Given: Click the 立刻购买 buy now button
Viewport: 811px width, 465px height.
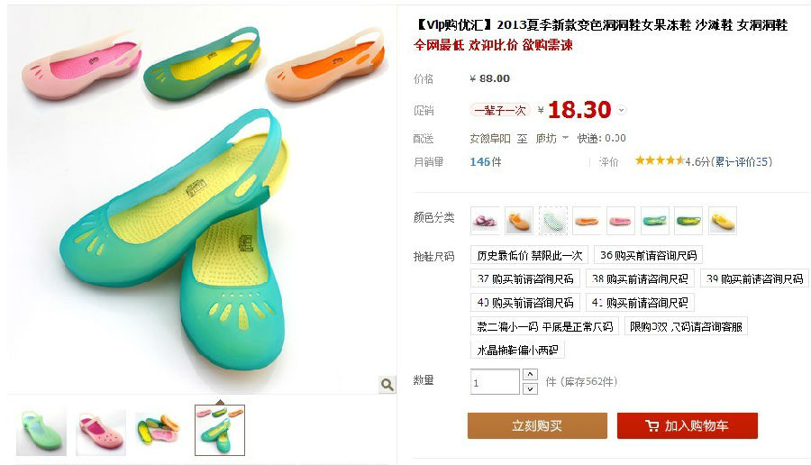Looking at the screenshot, I should pyautogui.click(x=537, y=425).
